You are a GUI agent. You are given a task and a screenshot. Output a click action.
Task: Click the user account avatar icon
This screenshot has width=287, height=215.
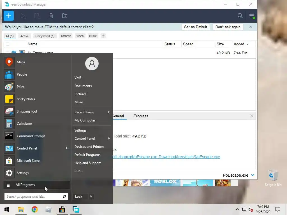coord(92,64)
